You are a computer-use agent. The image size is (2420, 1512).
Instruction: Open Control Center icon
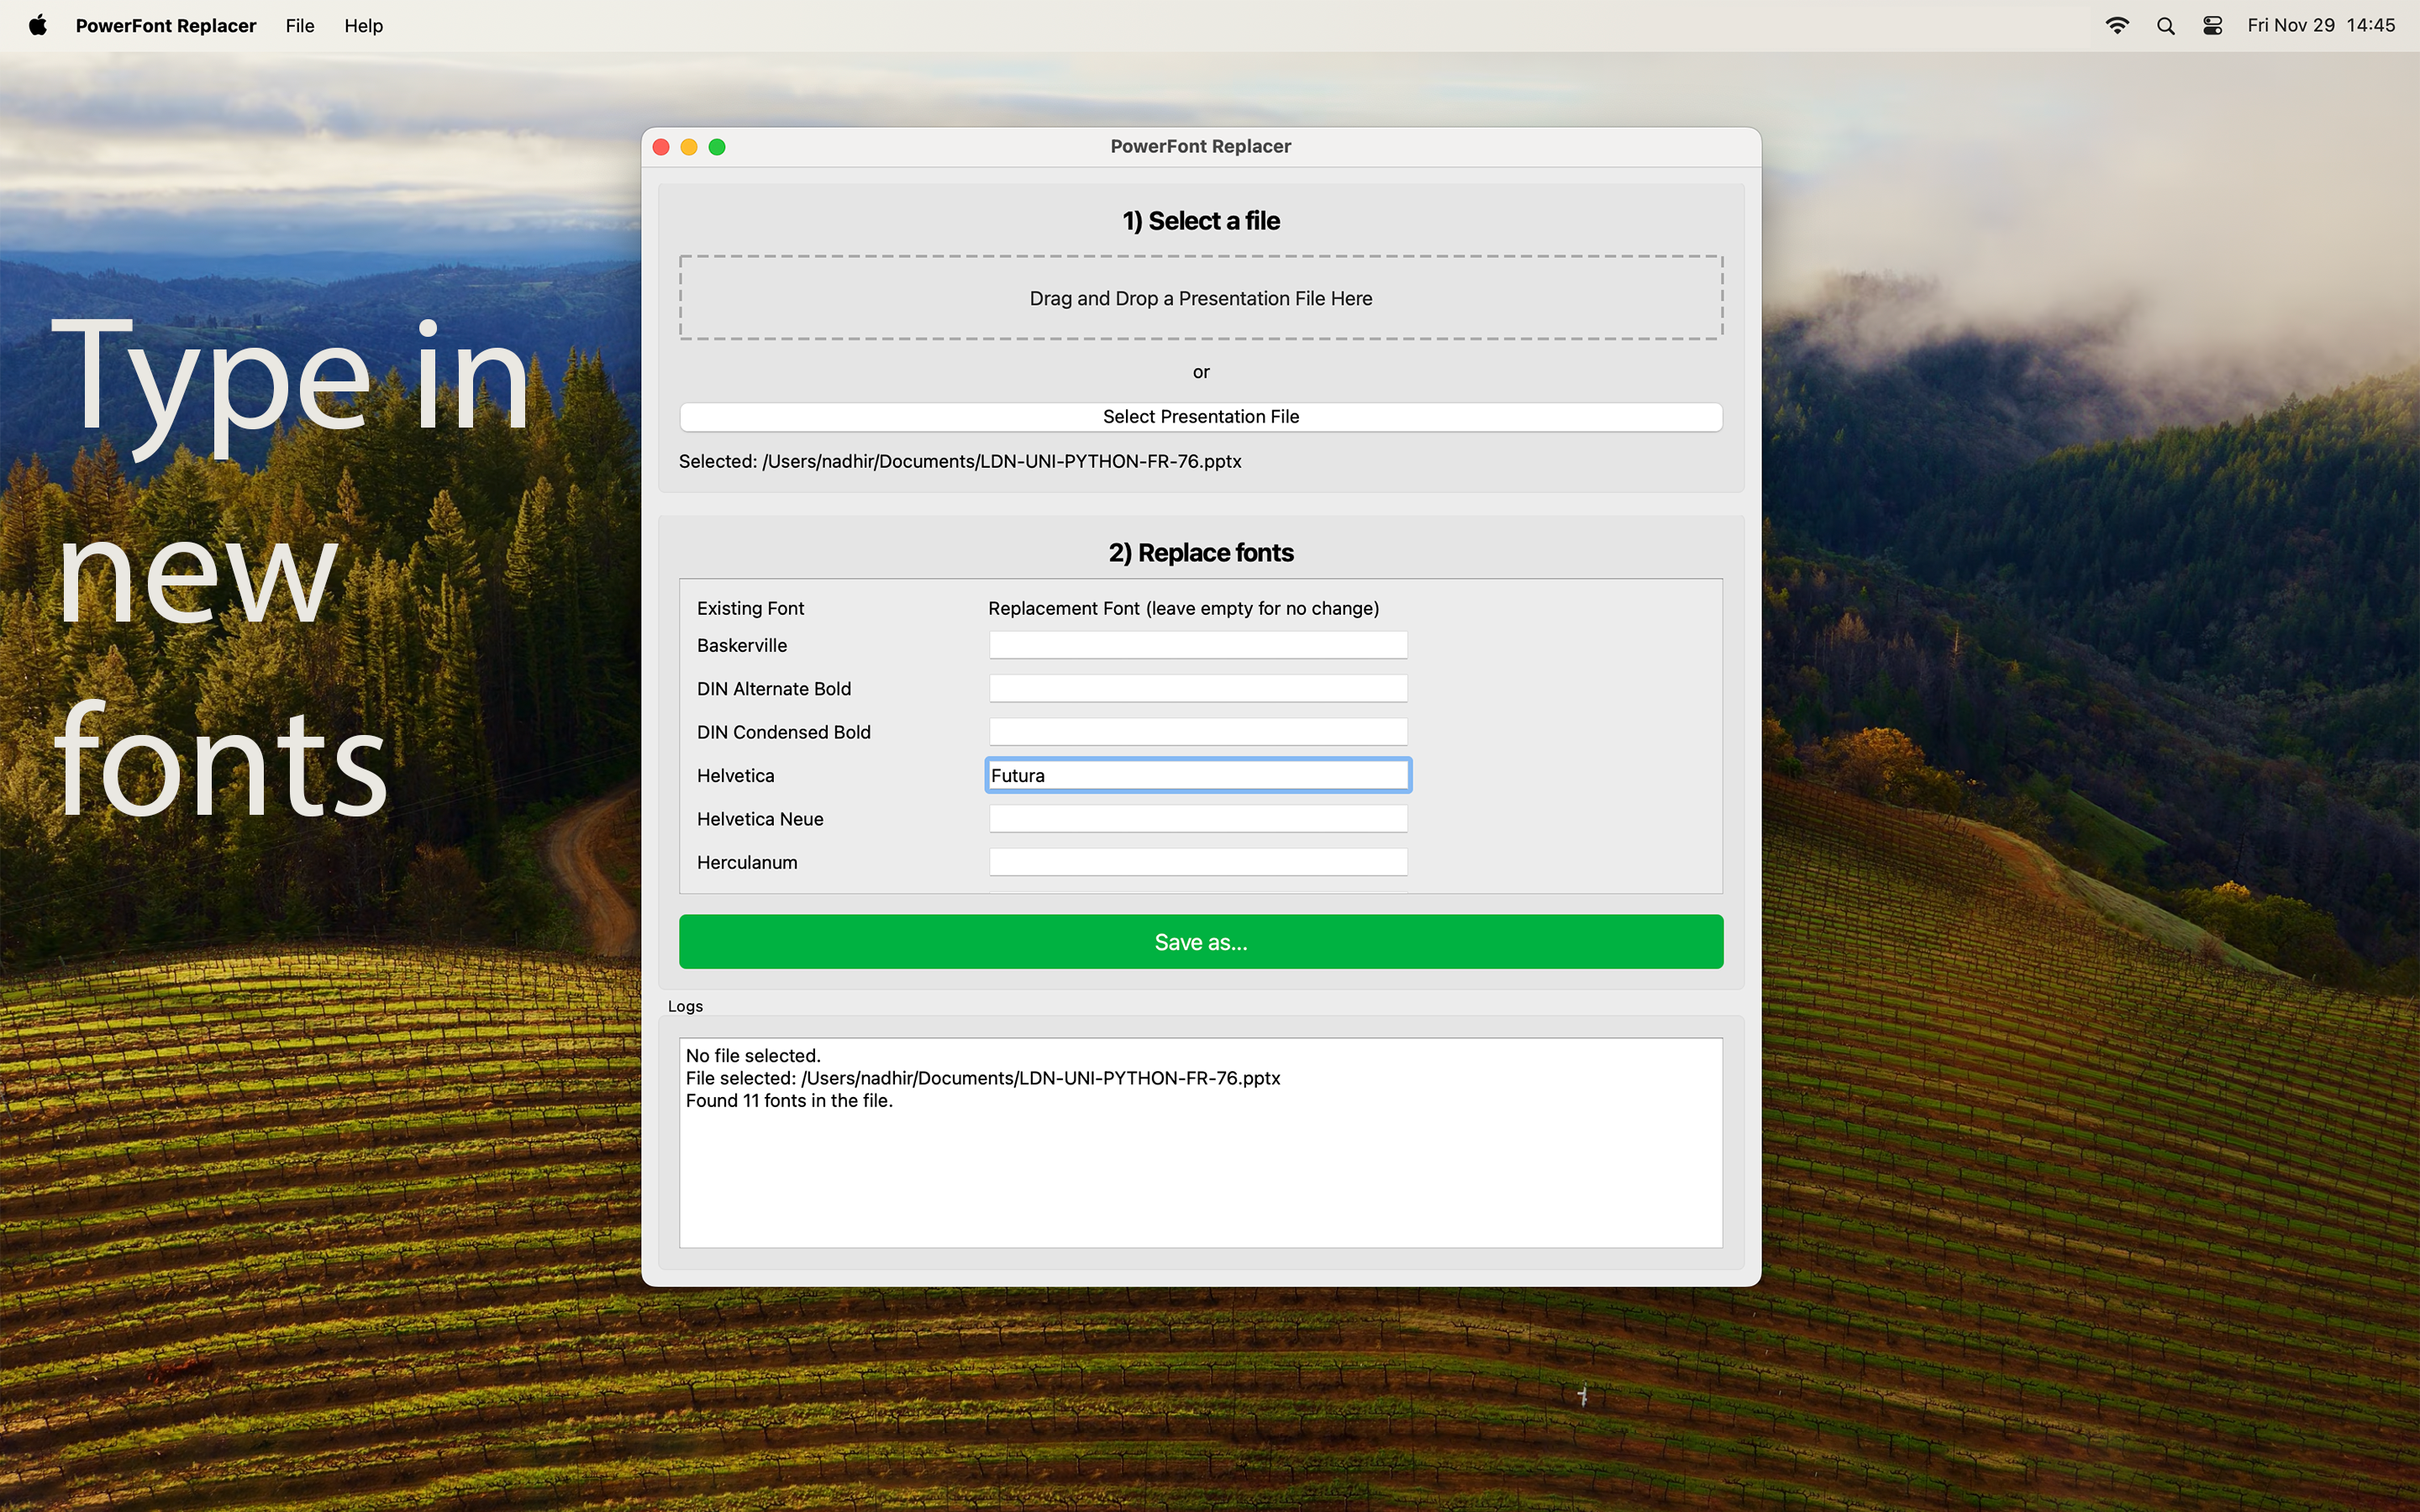(2213, 26)
